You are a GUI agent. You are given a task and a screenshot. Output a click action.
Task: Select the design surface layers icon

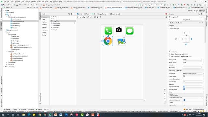78,14
